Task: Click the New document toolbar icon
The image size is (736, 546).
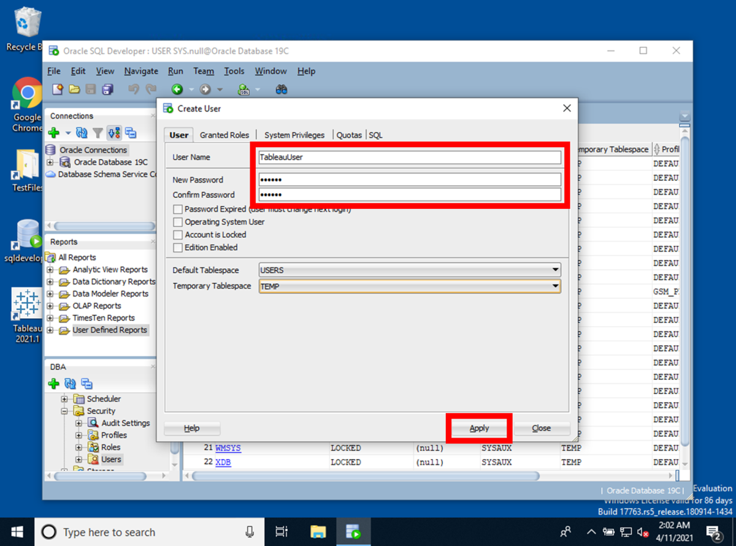Action: (58, 89)
